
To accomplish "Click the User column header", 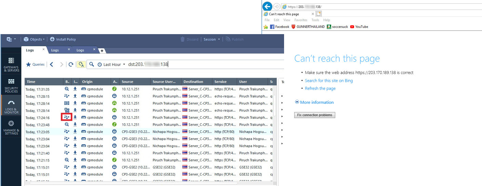I will [252, 82].
